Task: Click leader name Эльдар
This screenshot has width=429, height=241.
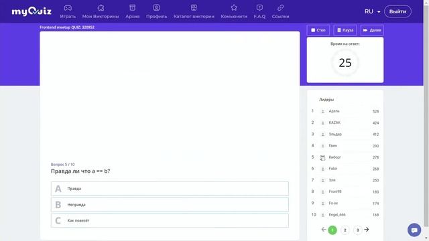Action: (335, 134)
